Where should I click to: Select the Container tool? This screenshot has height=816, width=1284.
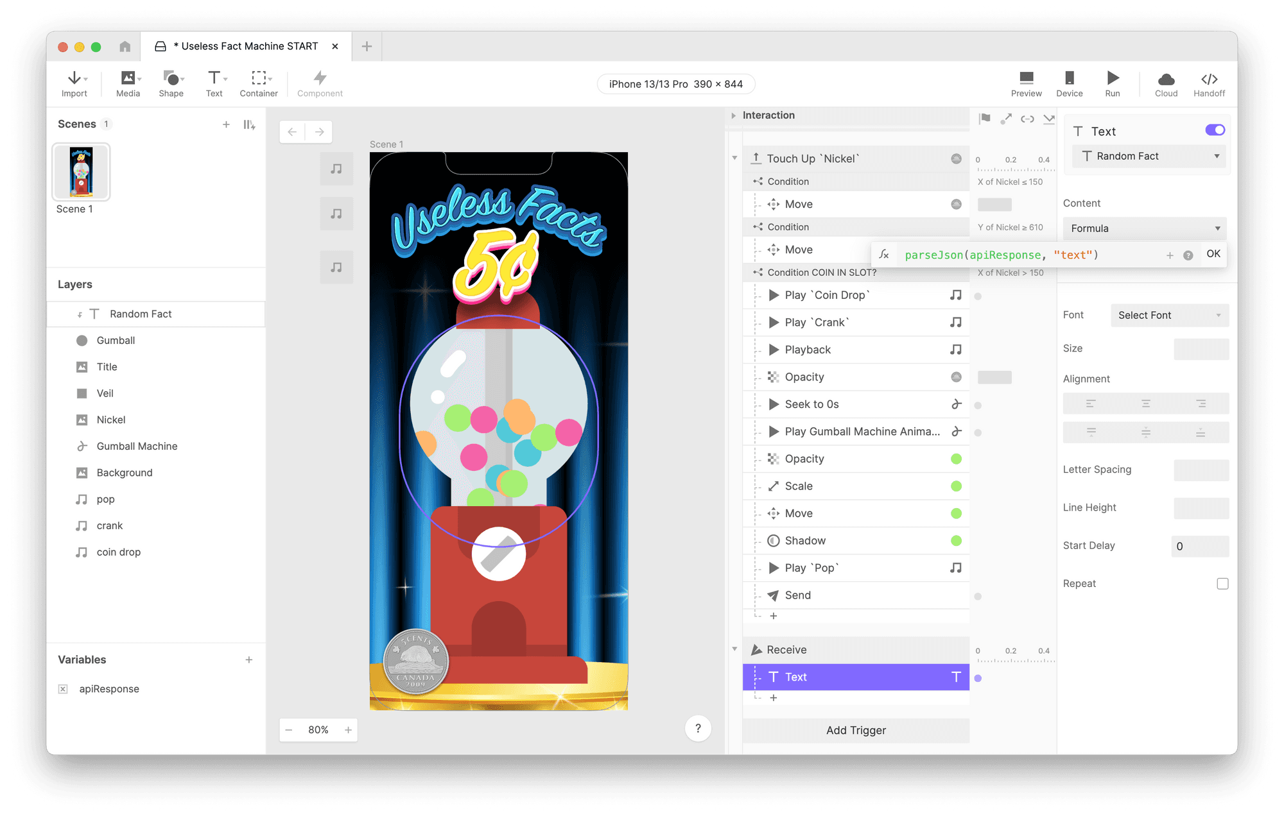[259, 84]
